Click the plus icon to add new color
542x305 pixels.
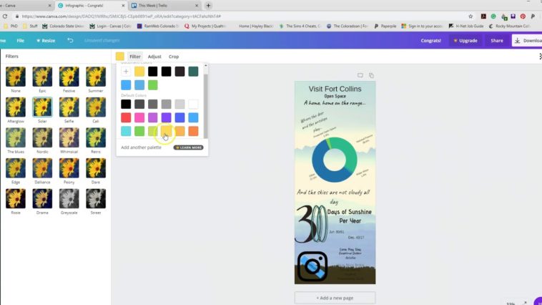click(x=126, y=72)
